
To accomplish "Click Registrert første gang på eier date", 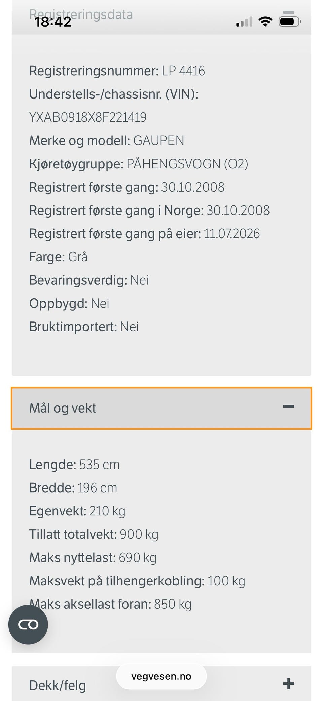I will 231,234.
